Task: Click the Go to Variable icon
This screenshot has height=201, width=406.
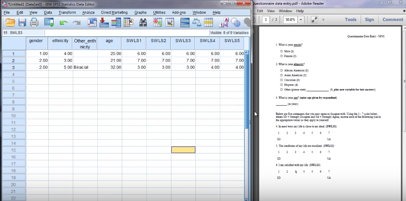Action: pos(103,22)
